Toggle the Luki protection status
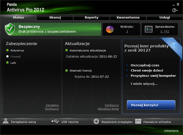Image resolution: width=183 pixels, height=135 pixels. [x=8, y=62]
